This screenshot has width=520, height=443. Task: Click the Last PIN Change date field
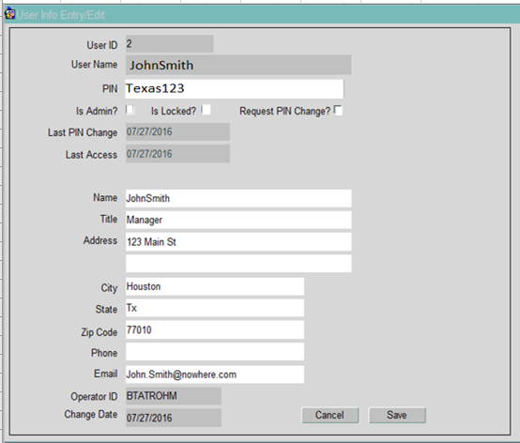(x=177, y=132)
